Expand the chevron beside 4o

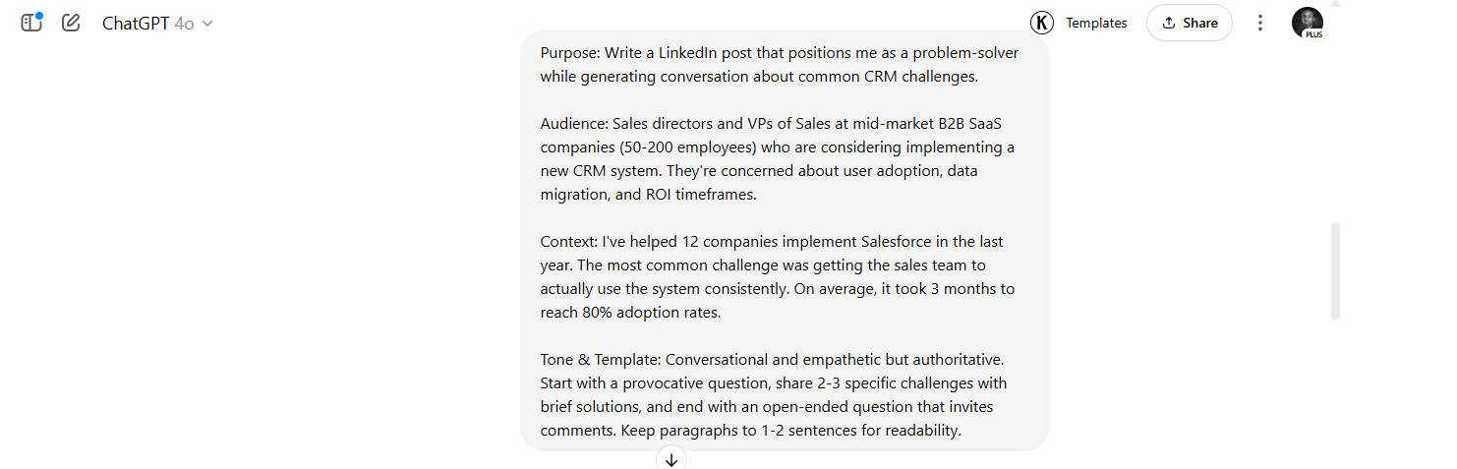207,24
